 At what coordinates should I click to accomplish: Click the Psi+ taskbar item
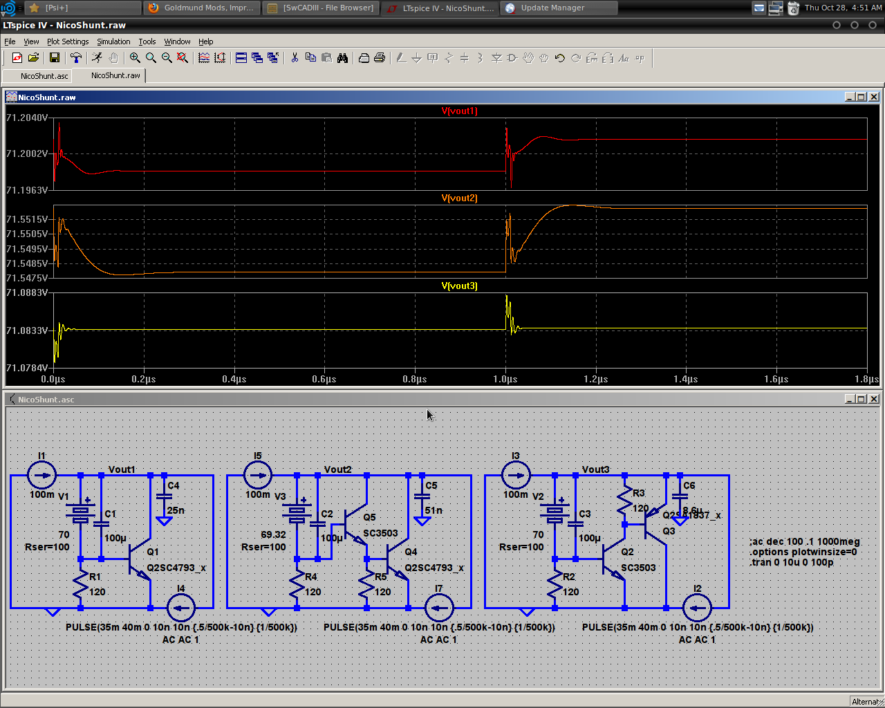(x=82, y=8)
